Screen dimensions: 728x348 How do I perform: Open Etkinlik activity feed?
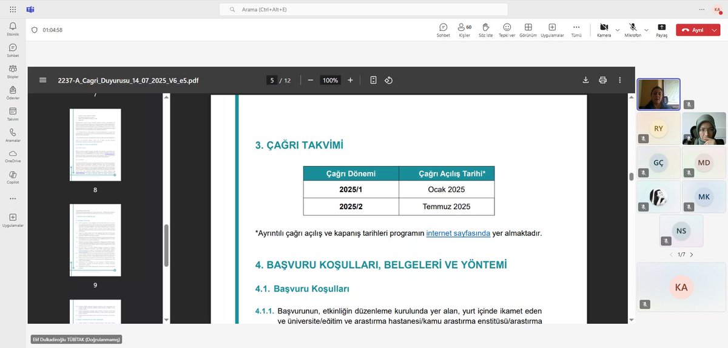(13, 28)
